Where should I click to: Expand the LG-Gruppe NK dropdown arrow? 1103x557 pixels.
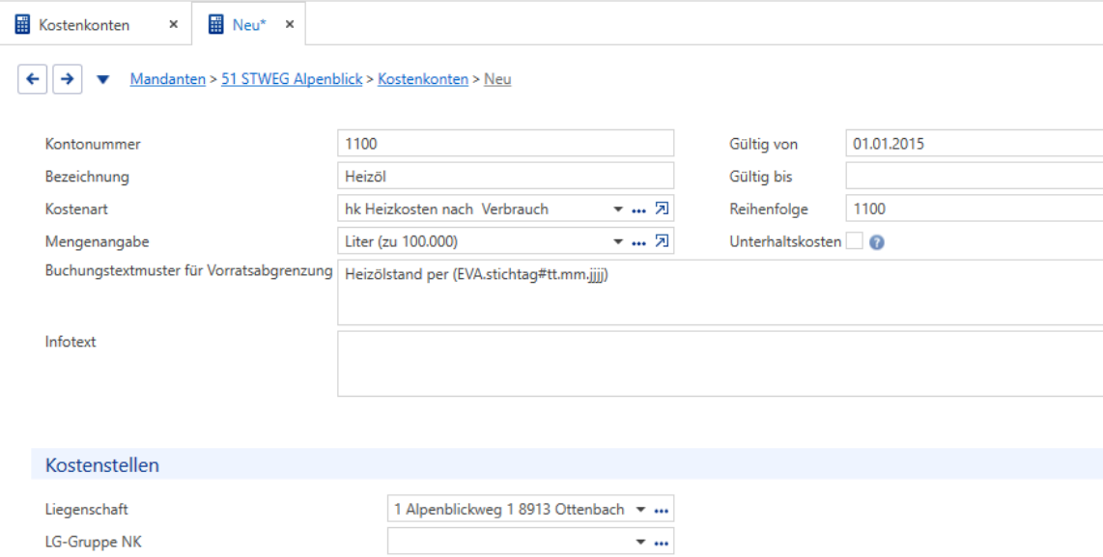[640, 543]
